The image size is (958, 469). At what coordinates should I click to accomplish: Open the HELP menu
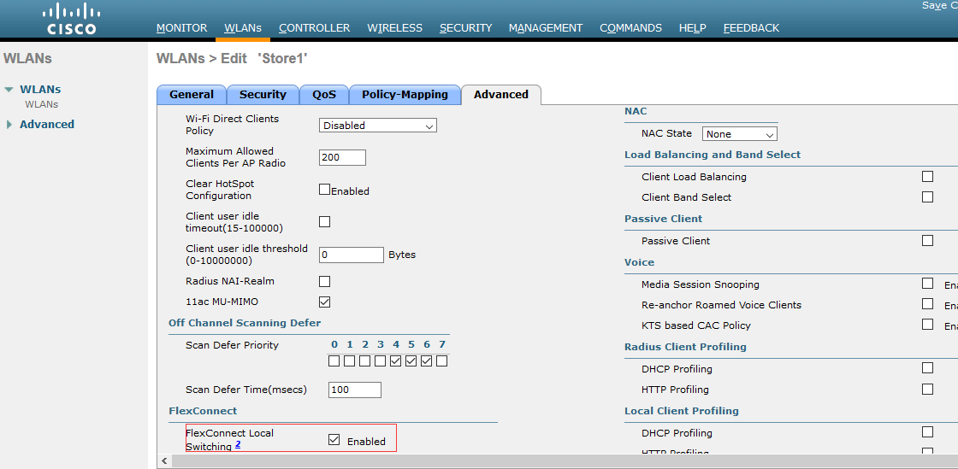(692, 28)
